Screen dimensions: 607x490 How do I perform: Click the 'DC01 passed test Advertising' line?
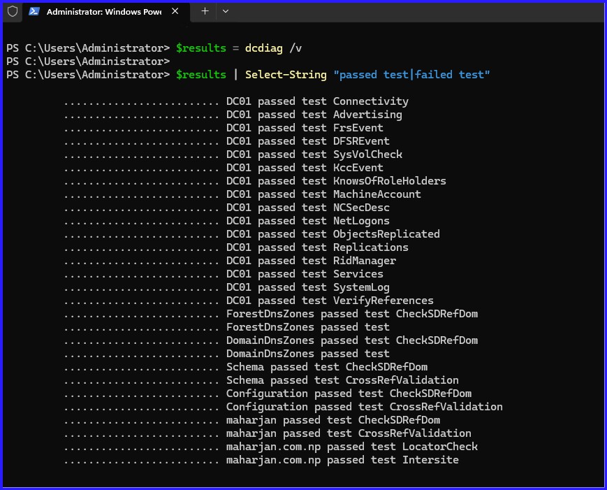314,115
